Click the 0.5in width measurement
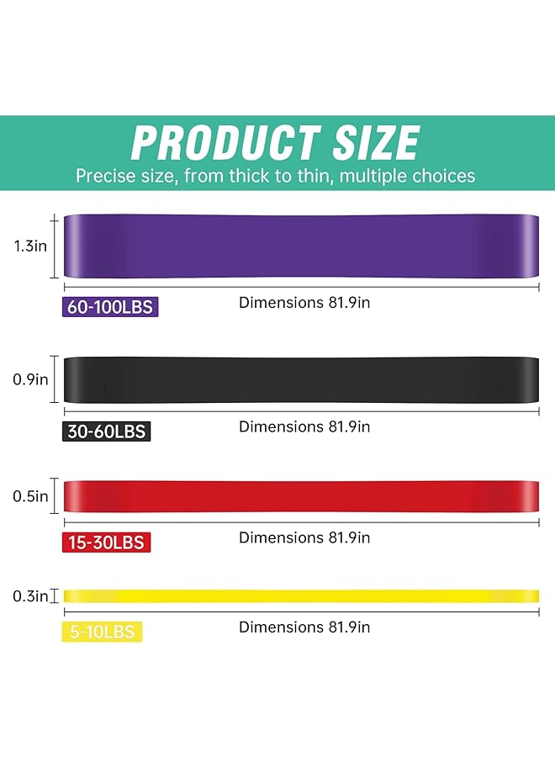 pos(29,496)
